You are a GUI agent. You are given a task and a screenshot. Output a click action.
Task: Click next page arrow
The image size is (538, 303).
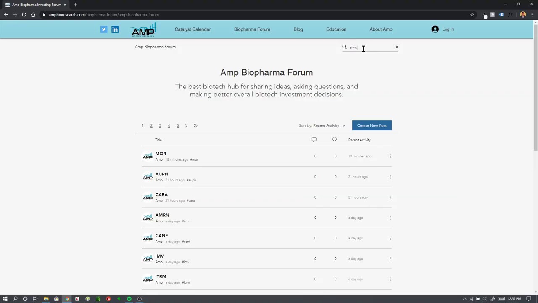click(x=186, y=125)
